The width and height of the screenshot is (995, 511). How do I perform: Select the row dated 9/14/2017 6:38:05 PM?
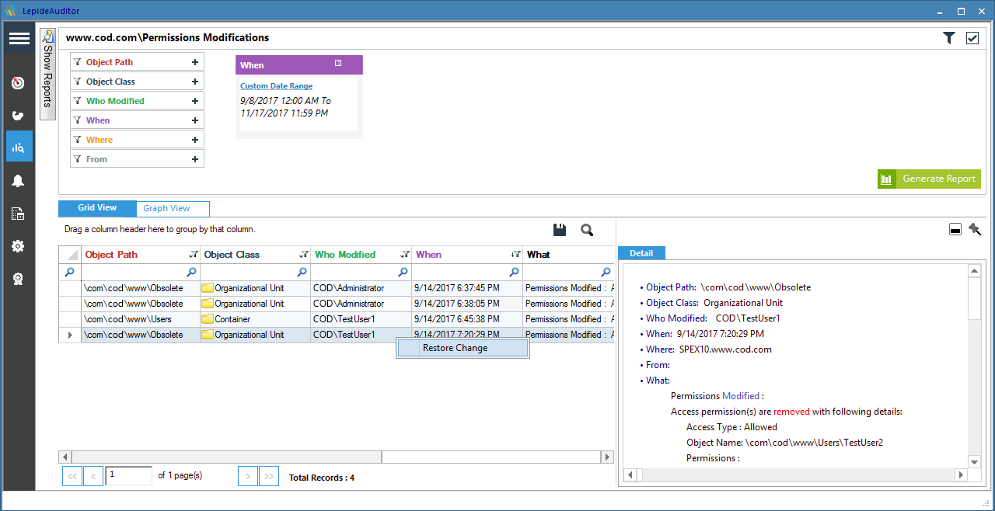[337, 304]
